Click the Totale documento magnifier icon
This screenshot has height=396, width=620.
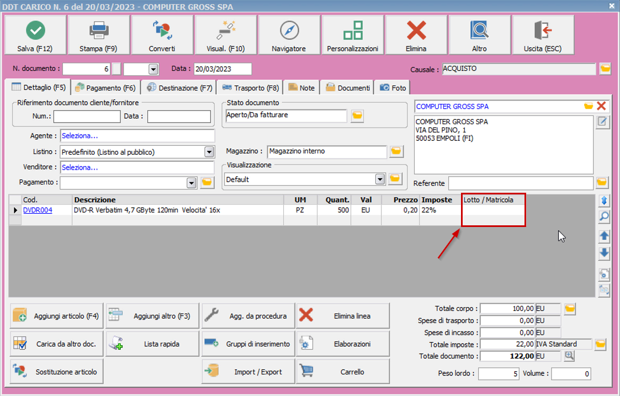[569, 356]
